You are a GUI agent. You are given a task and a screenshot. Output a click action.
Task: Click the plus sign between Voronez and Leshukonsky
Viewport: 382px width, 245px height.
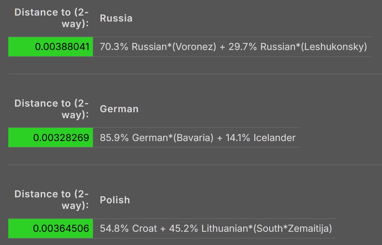point(222,47)
